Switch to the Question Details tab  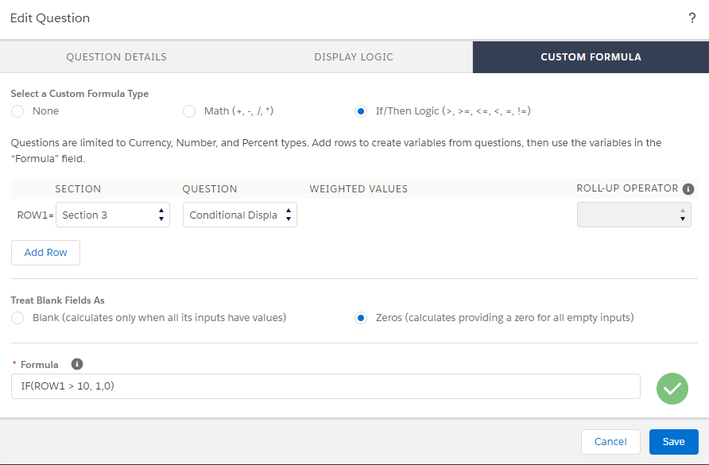[x=117, y=57]
